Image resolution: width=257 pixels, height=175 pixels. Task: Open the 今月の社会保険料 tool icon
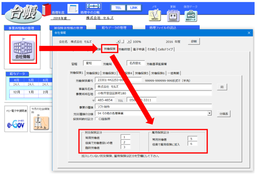[41, 123]
